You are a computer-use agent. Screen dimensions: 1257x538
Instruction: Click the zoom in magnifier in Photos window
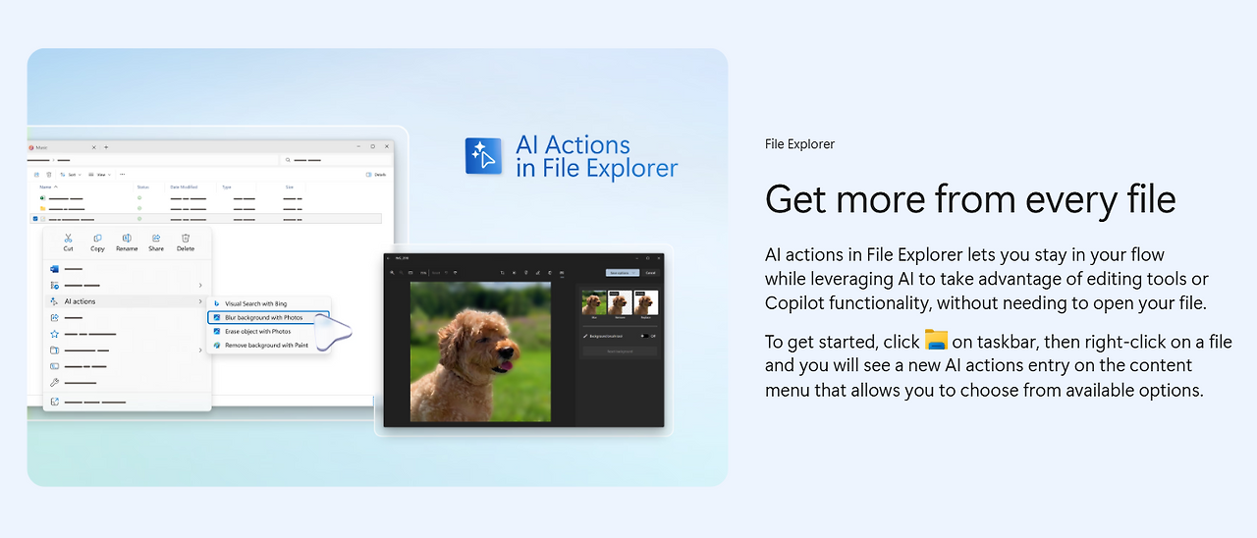(392, 273)
